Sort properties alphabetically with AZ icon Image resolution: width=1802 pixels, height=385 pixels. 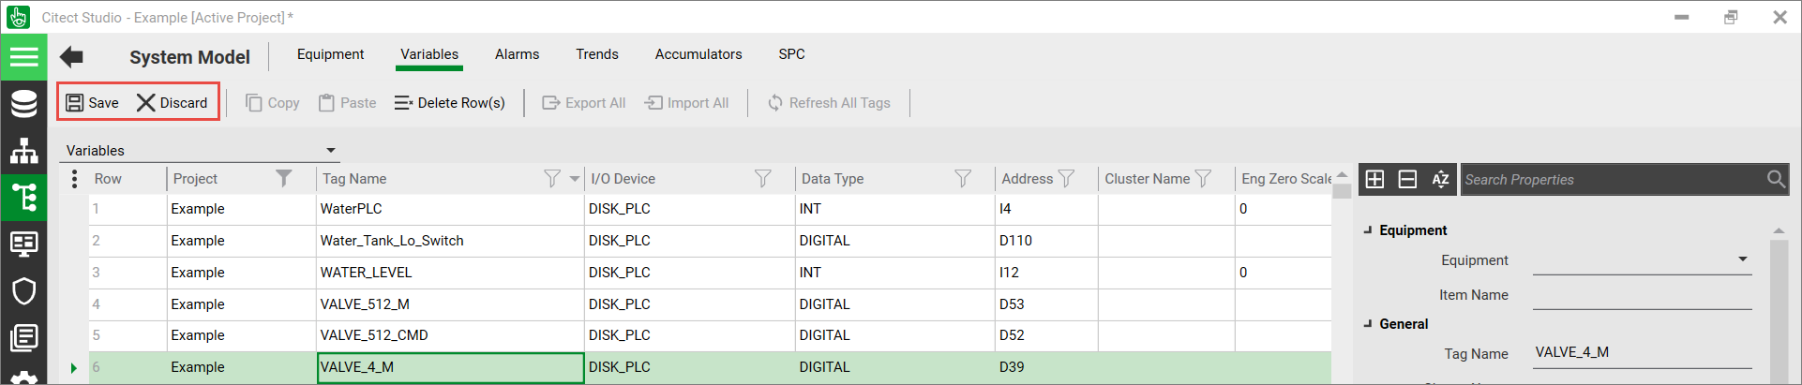[x=1440, y=179]
